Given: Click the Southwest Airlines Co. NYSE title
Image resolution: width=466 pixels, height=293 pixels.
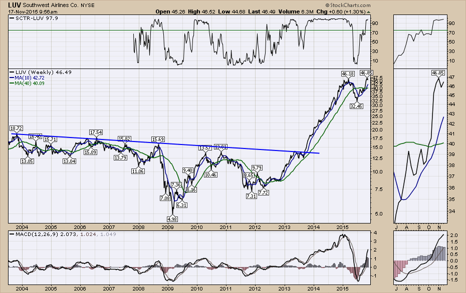Looking at the screenshot, I should click(59, 5).
